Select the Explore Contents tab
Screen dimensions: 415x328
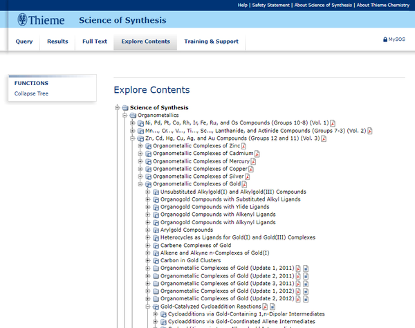pyautogui.click(x=145, y=42)
